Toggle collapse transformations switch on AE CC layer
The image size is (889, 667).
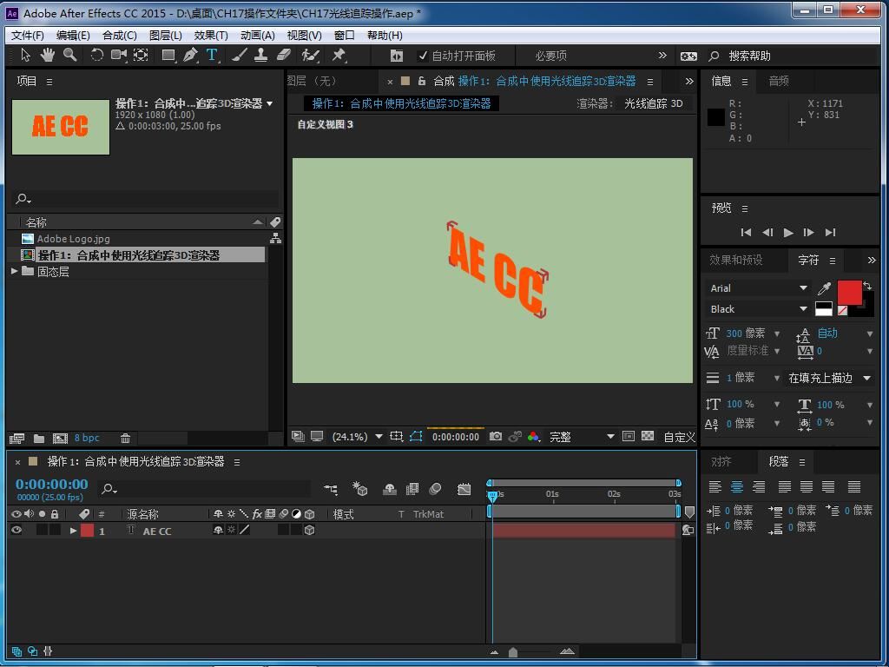231,531
